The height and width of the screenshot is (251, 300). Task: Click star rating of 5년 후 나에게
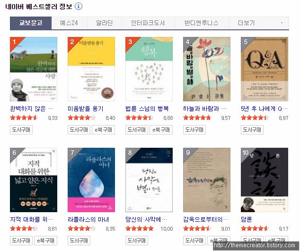[255, 117]
